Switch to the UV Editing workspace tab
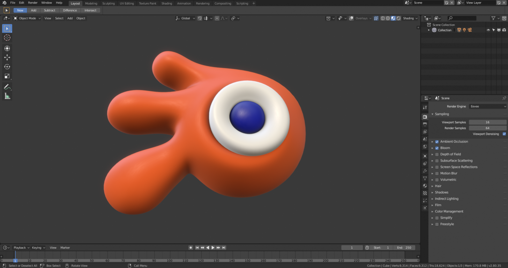The height and width of the screenshot is (268, 508). click(127, 3)
